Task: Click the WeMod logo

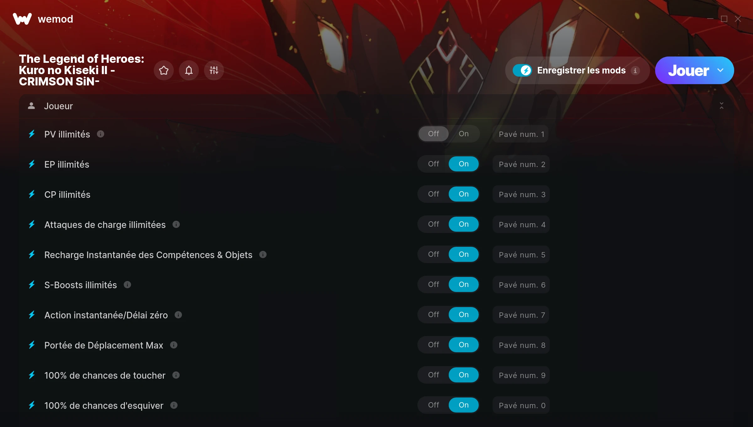Action: 22,19
